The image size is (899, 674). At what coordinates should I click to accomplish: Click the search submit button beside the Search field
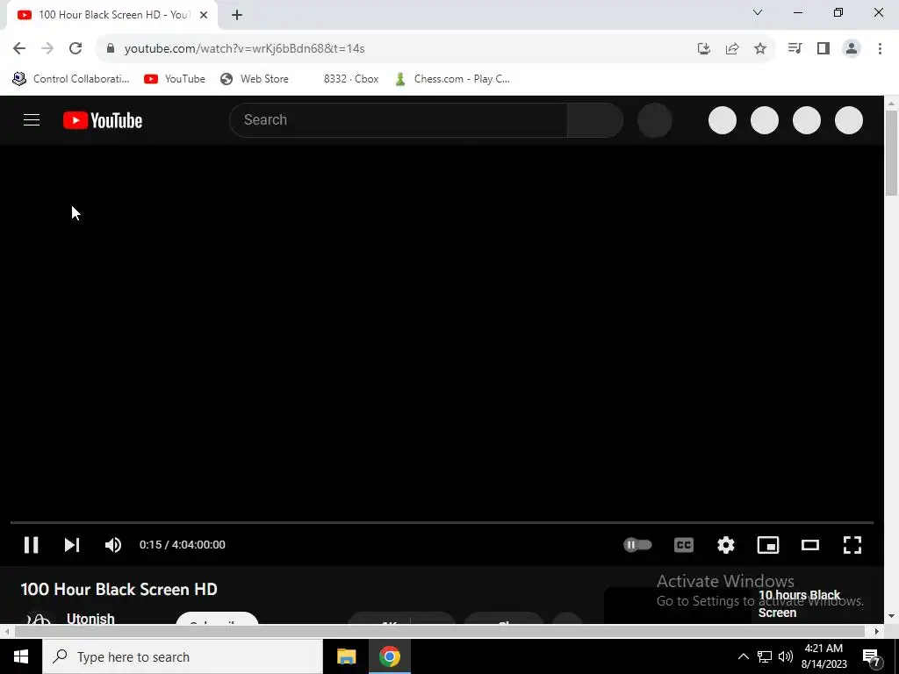click(594, 119)
